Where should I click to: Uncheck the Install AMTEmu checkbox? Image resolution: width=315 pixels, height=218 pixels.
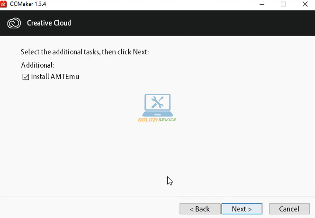(26, 77)
